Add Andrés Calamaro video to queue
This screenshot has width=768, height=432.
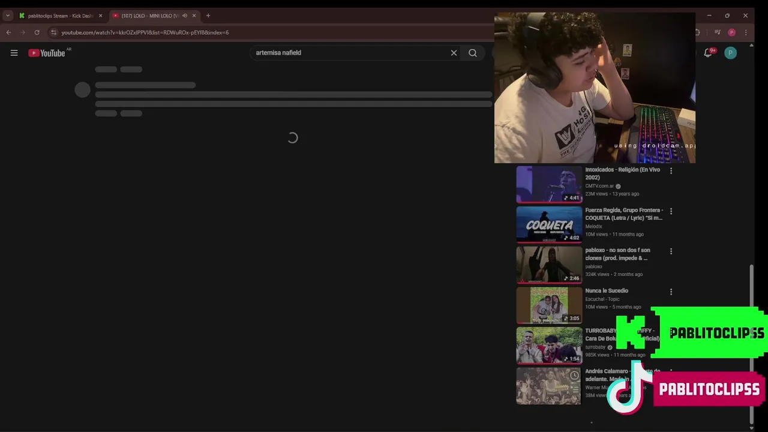coord(574,389)
